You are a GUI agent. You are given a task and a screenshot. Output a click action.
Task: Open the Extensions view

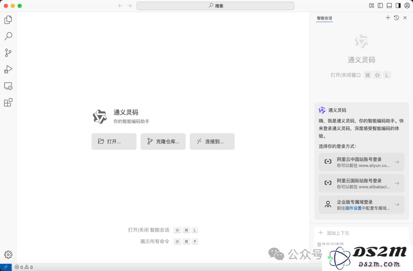coord(8,102)
